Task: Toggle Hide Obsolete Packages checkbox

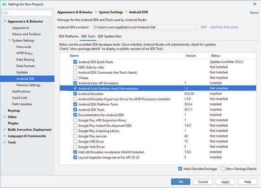Action: (179, 169)
